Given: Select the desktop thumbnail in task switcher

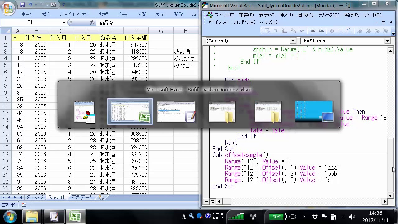Looking at the screenshot, I should click(x=314, y=111).
